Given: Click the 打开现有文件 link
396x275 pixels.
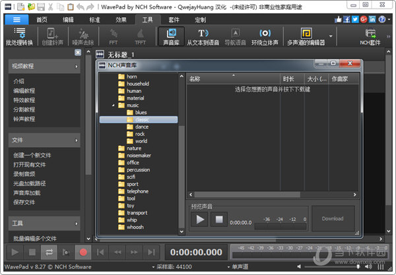Looking at the screenshot, I should coord(29,165).
